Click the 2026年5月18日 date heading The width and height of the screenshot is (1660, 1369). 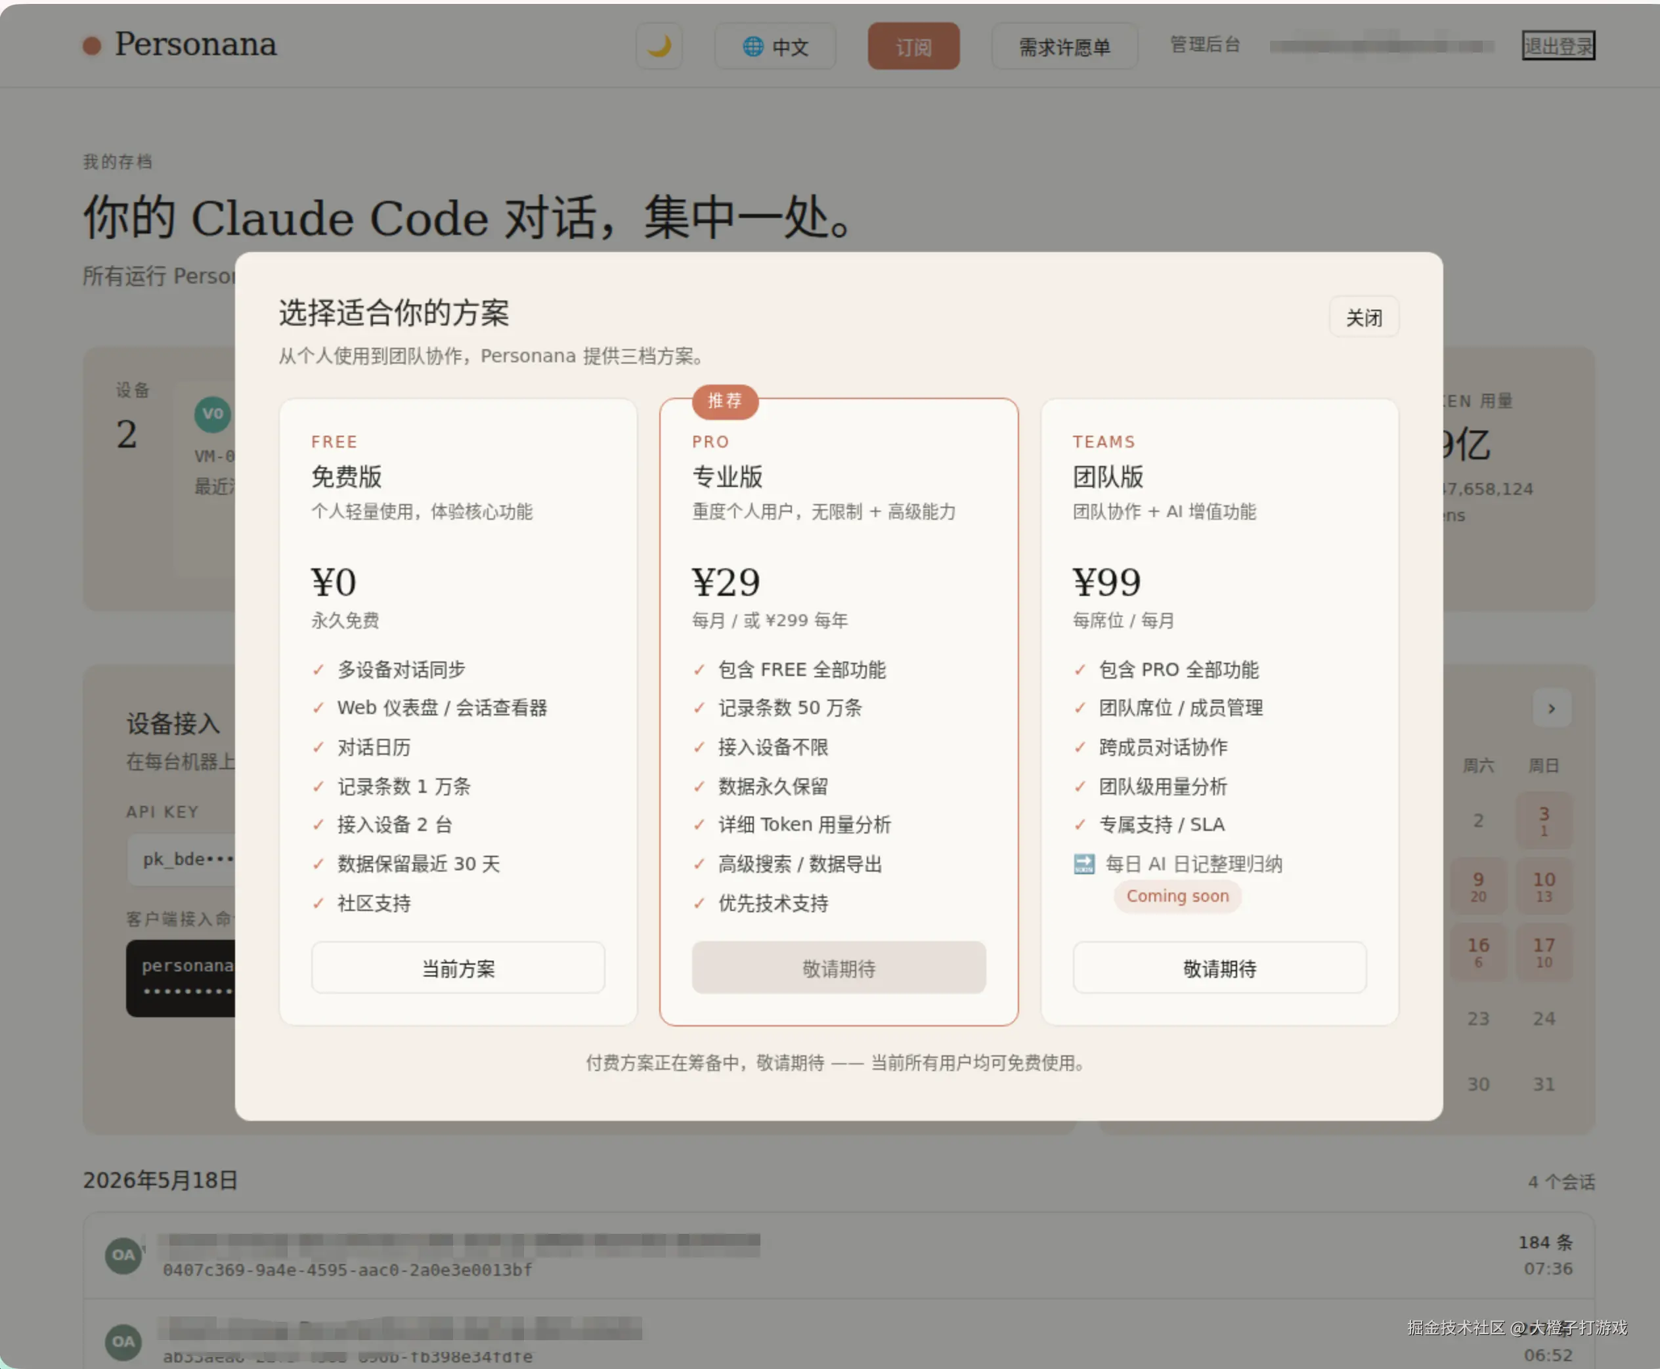[x=160, y=1180]
